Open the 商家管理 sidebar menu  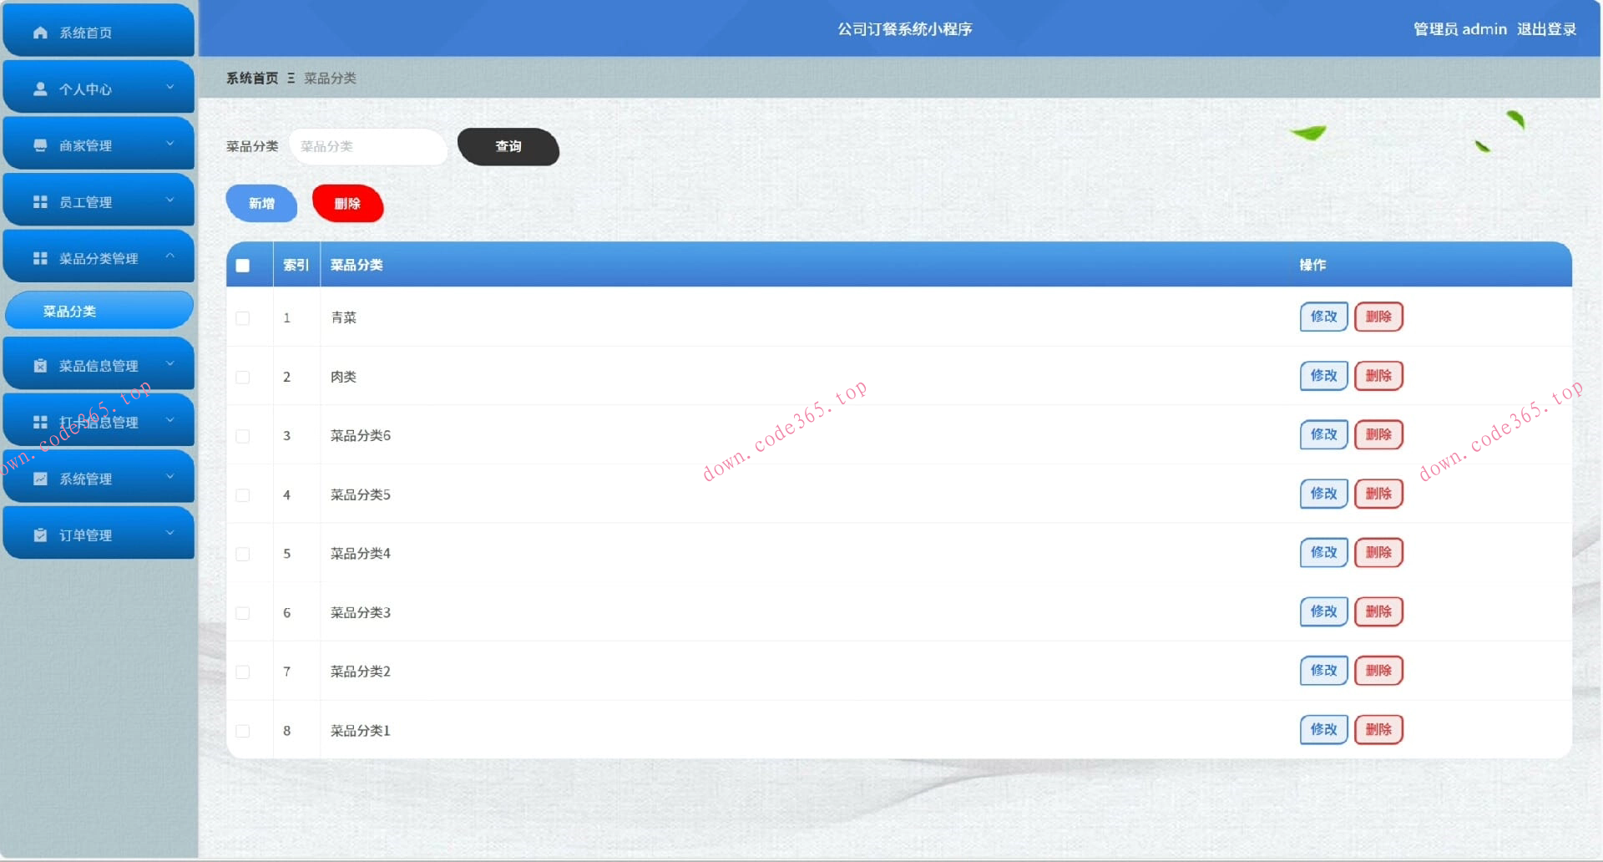coord(99,145)
